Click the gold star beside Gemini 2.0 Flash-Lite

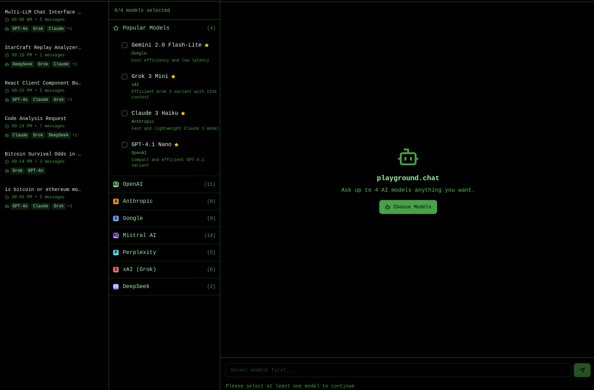[207, 45]
